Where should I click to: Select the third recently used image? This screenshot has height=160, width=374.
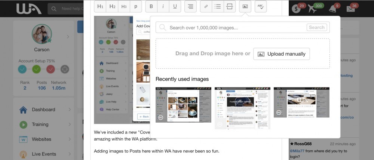(x=301, y=102)
